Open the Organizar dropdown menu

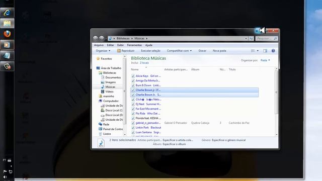coord(103,51)
